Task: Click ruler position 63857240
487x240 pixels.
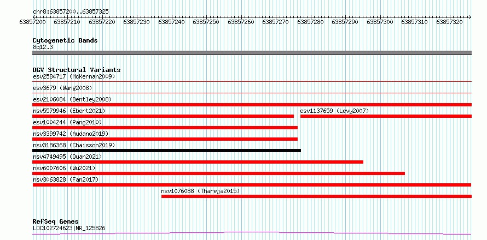Action: pos(171,22)
